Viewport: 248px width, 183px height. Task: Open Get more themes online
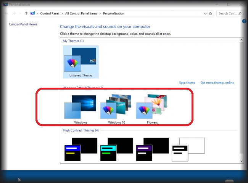click(217, 83)
